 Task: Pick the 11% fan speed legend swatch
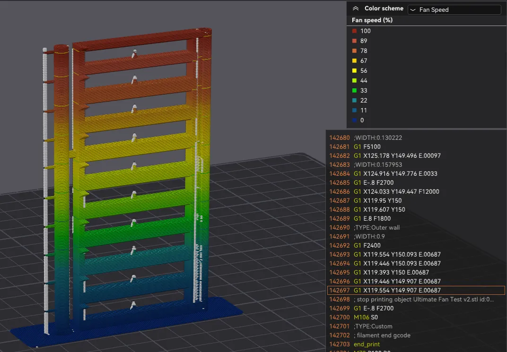(354, 111)
